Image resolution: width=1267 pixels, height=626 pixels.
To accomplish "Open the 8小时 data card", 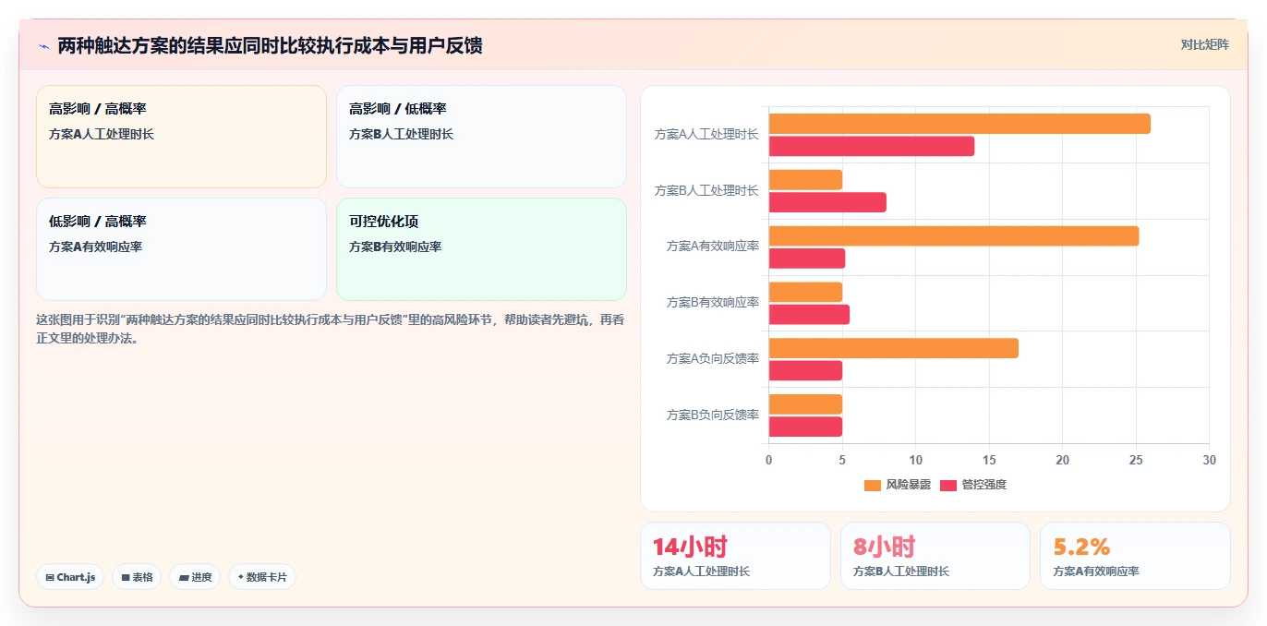I will 935,556.
